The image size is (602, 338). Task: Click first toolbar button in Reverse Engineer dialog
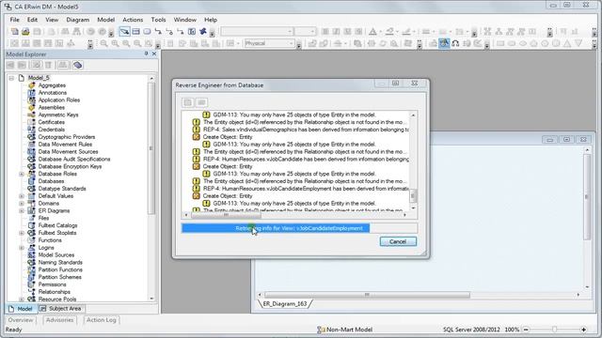coord(188,102)
